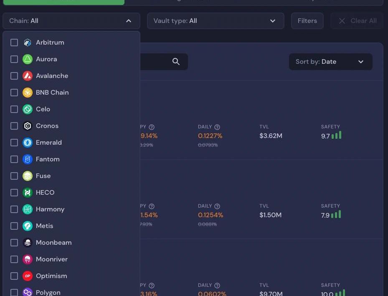Viewport: 388px width, 296px height.
Task: Open the Filters button
Action: click(307, 21)
